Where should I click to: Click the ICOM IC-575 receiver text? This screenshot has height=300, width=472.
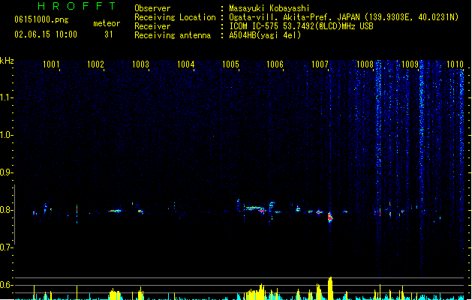click(302, 26)
